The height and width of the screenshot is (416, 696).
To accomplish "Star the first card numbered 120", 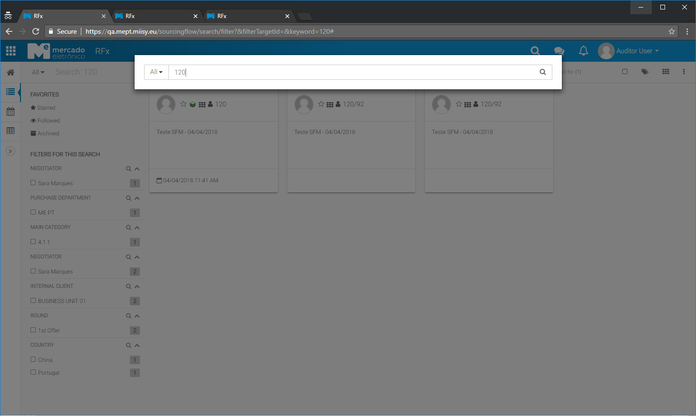I will pyautogui.click(x=183, y=104).
